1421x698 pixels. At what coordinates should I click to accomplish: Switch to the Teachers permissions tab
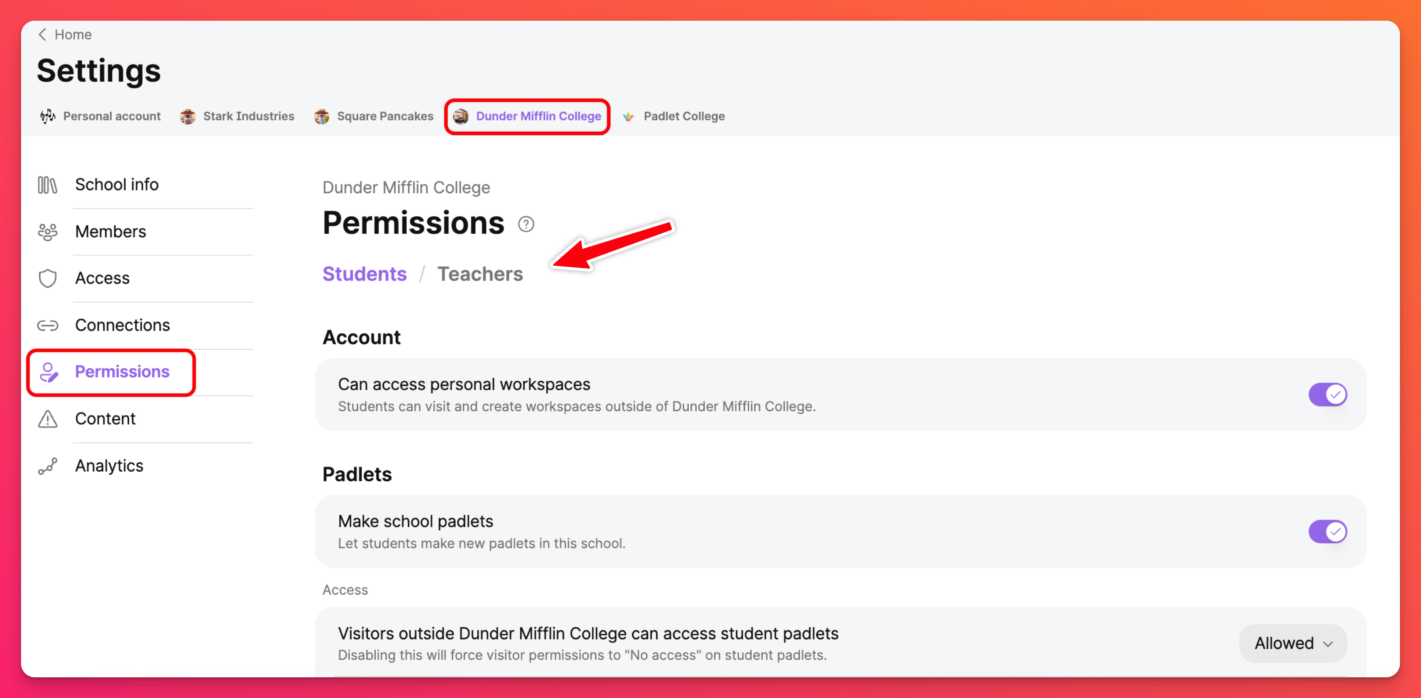(x=480, y=274)
